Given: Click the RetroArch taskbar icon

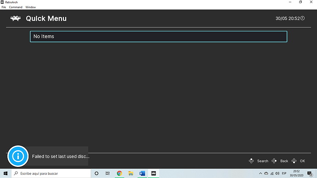Looking at the screenshot, I should pyautogui.click(x=153, y=173).
